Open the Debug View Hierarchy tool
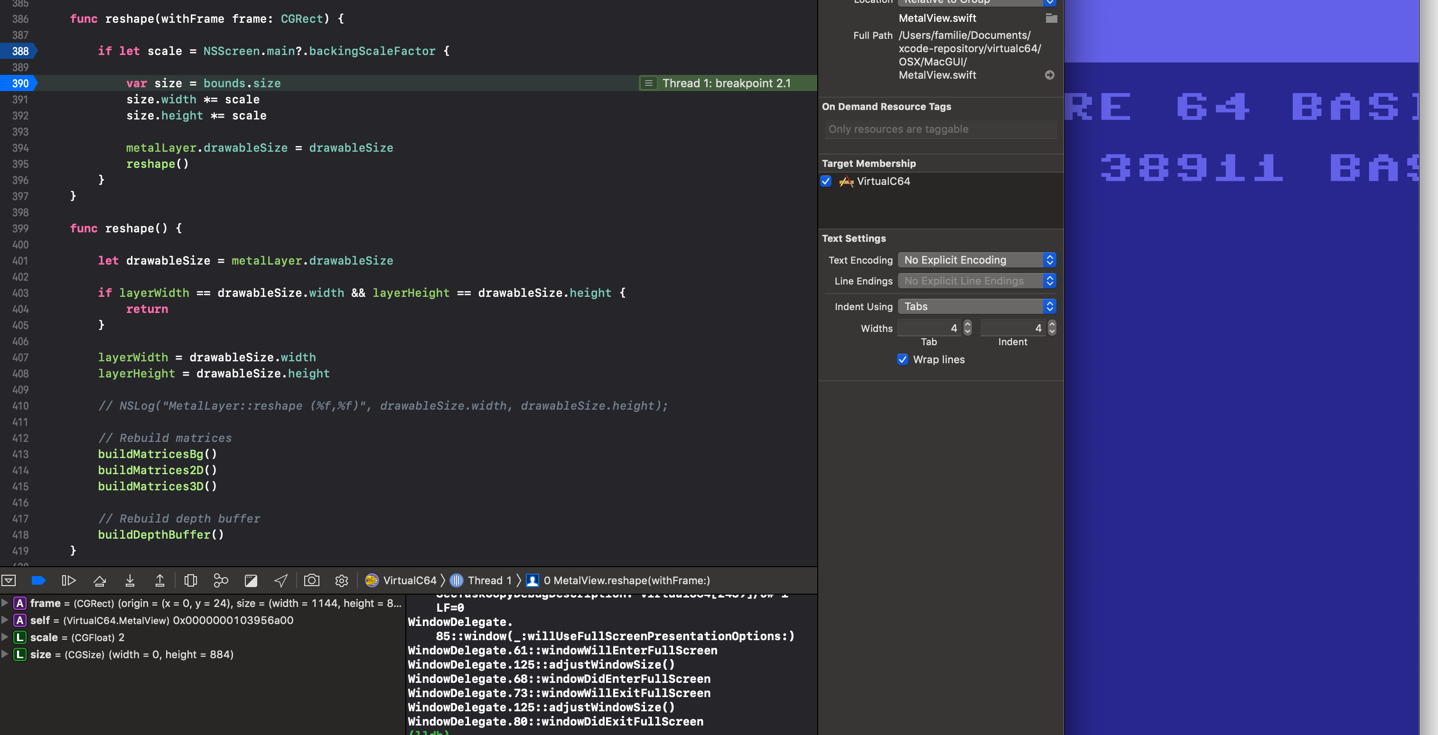This screenshot has width=1438, height=735. coord(190,580)
